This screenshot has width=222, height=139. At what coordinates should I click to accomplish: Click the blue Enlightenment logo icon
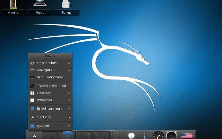[32, 109]
